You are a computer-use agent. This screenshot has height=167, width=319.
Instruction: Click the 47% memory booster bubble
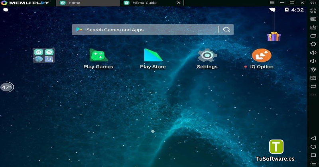[7, 87]
